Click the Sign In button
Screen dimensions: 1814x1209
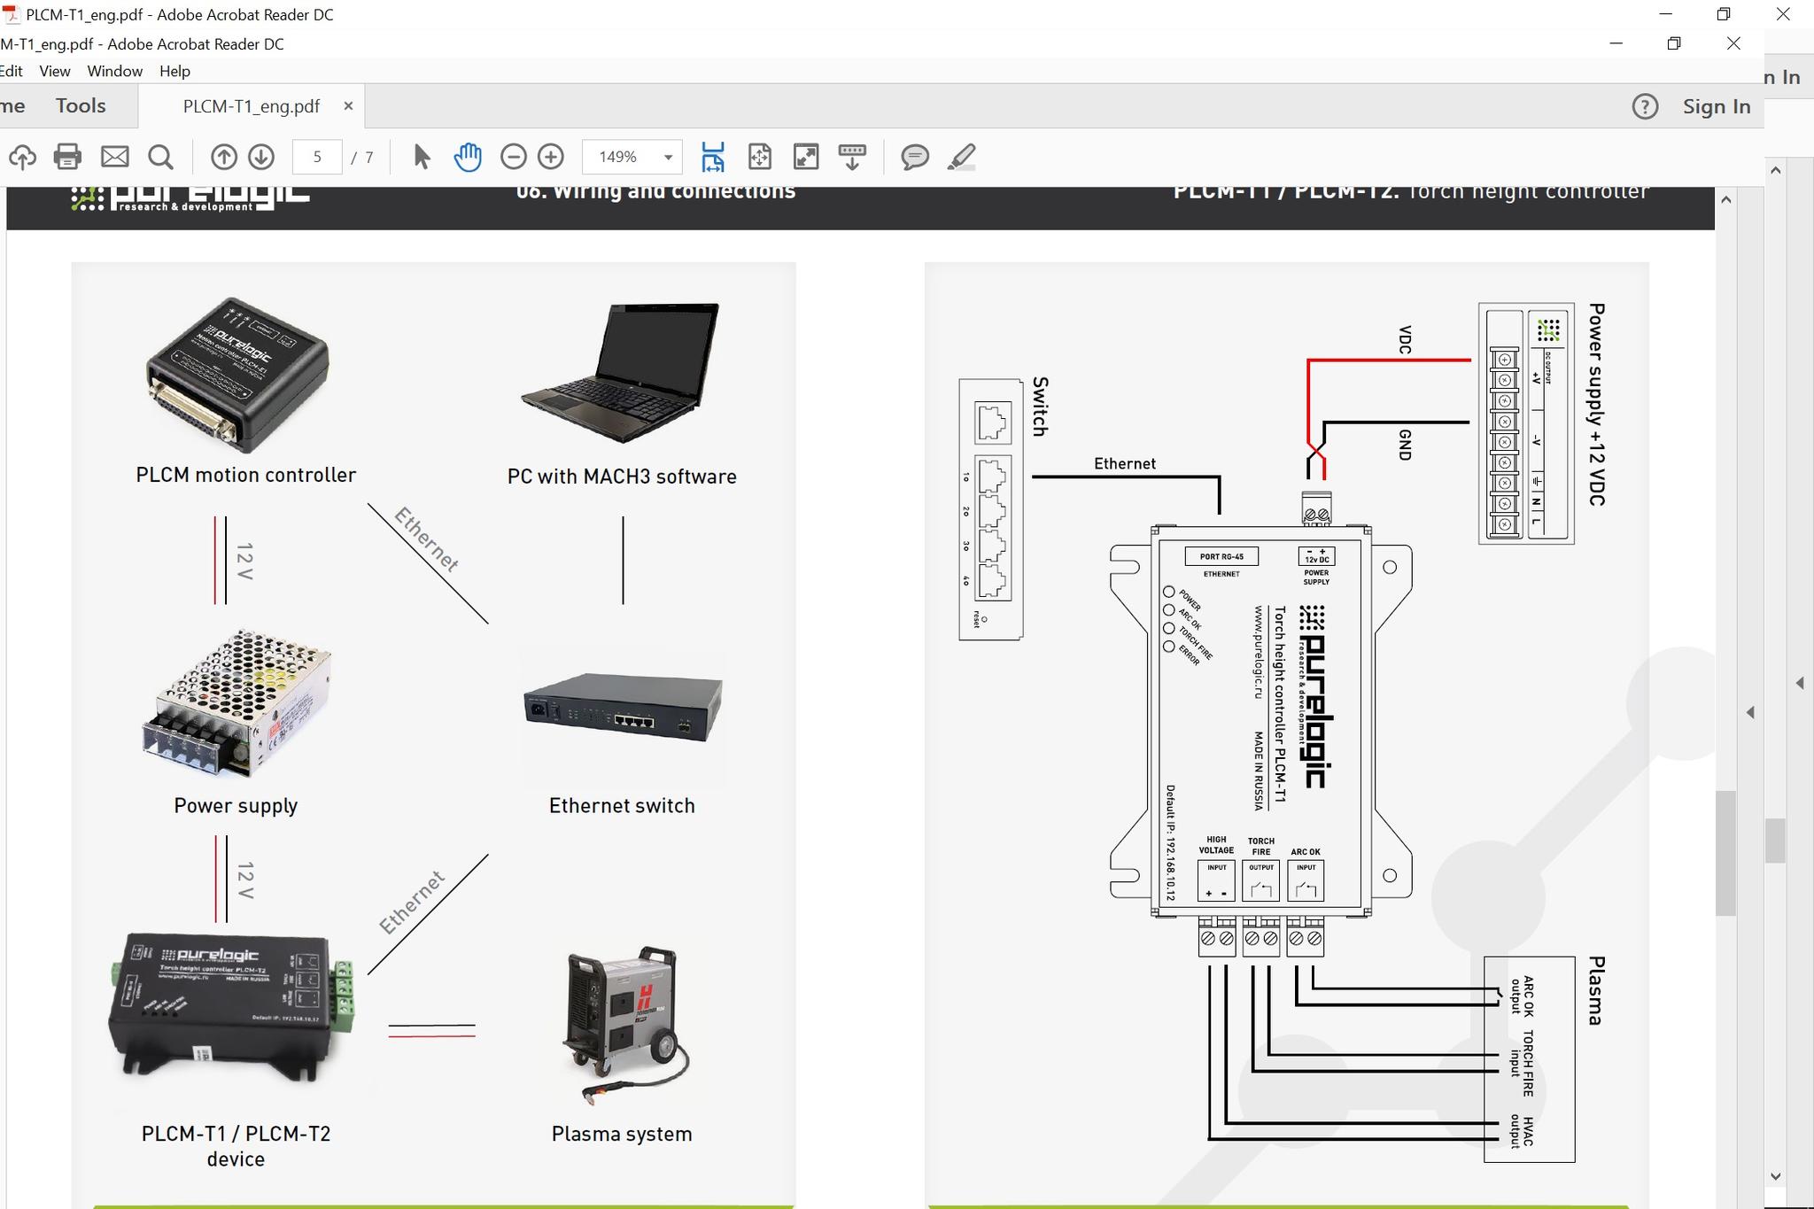[1716, 106]
